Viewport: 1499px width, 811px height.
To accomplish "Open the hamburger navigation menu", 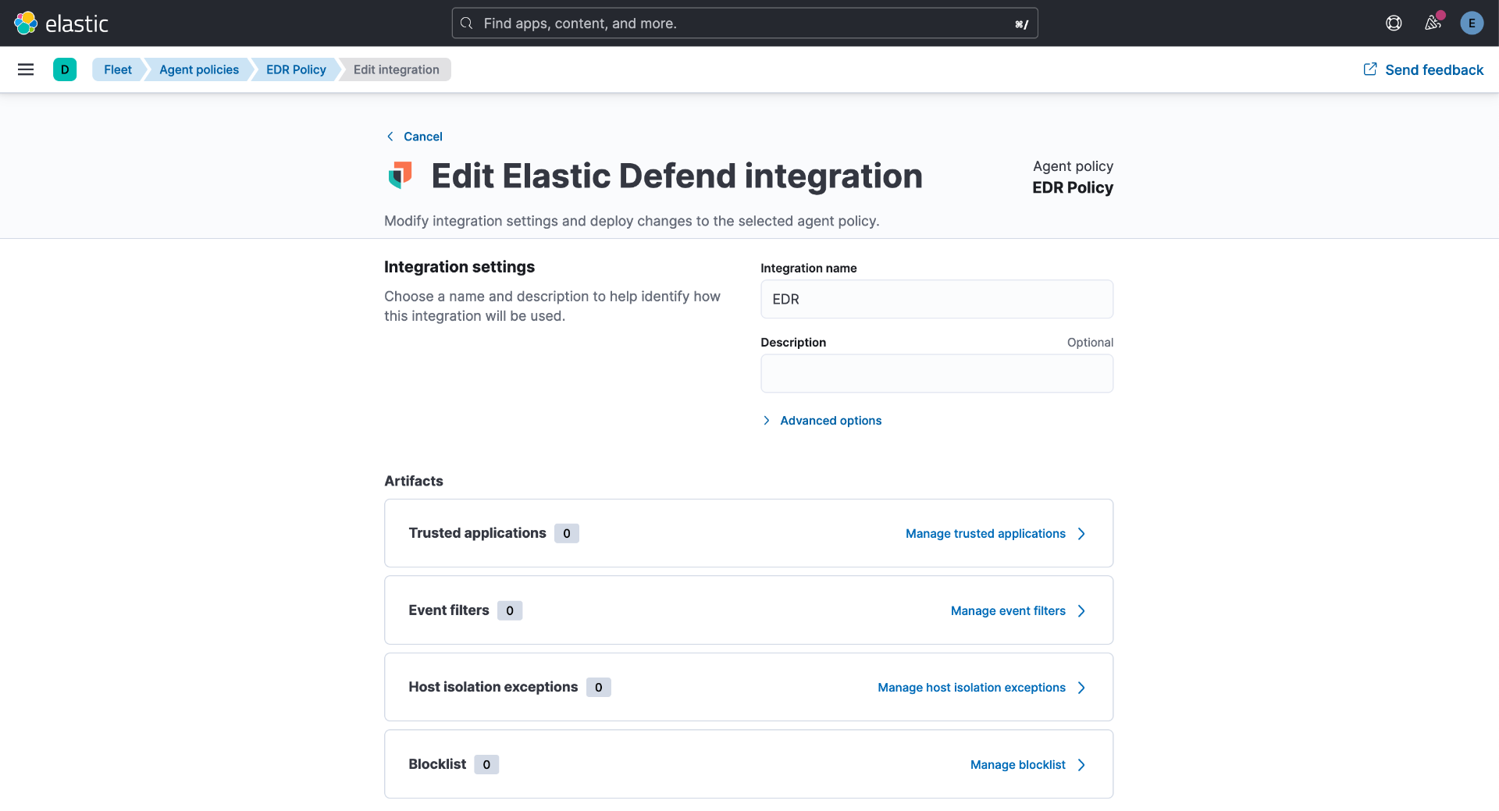I will [x=26, y=69].
